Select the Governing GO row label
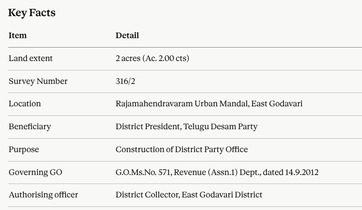Viewport: 362px width, 210px height. pyautogui.click(x=35, y=172)
